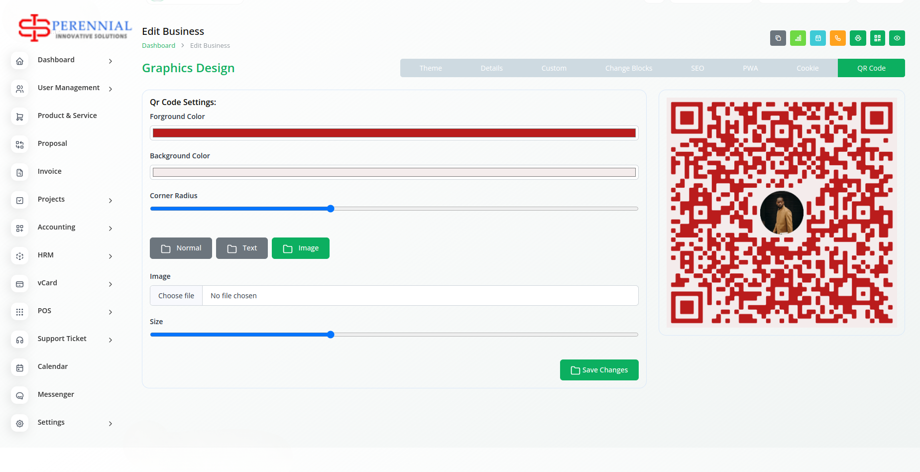Follow the Dashboard breadcrumb link
The image size is (920, 472).
pos(158,45)
